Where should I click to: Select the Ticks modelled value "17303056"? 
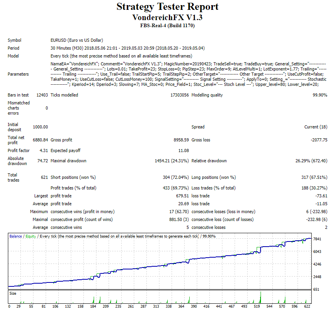click(179, 95)
